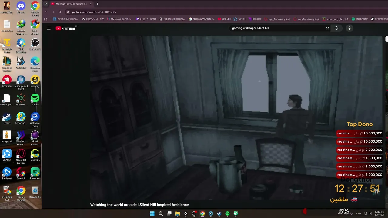Viewport: 388px width, 218px height.
Task: Click the Silent Hill video player
Action: coord(236,118)
